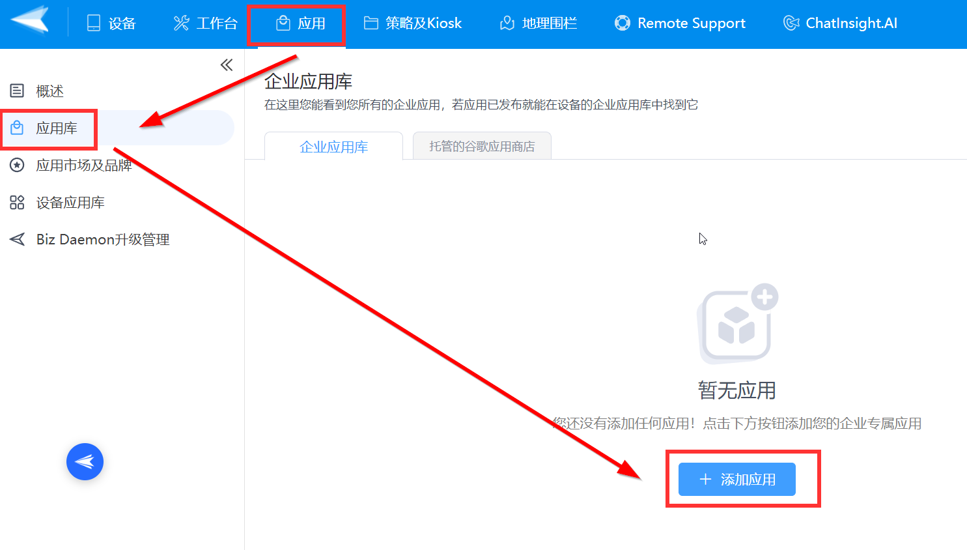967x550 pixels.
Task: Switch to the 托管的谷歌应用商店 tab
Action: 482,146
